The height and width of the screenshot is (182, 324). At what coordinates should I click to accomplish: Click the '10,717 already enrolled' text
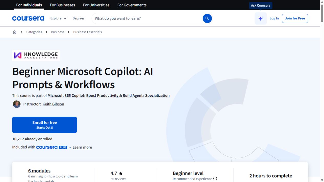pyautogui.click(x=32, y=139)
